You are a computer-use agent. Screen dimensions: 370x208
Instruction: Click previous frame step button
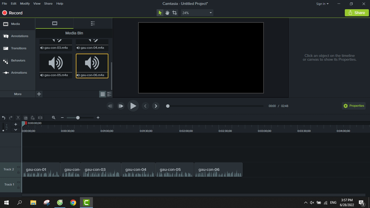click(110, 106)
